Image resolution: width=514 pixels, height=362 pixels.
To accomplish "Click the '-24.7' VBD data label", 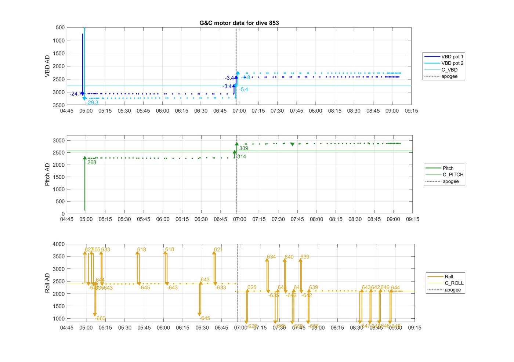I will point(75,94).
